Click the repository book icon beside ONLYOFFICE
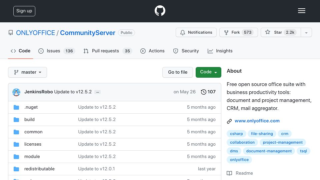The width and height of the screenshot is (320, 180). (11, 33)
